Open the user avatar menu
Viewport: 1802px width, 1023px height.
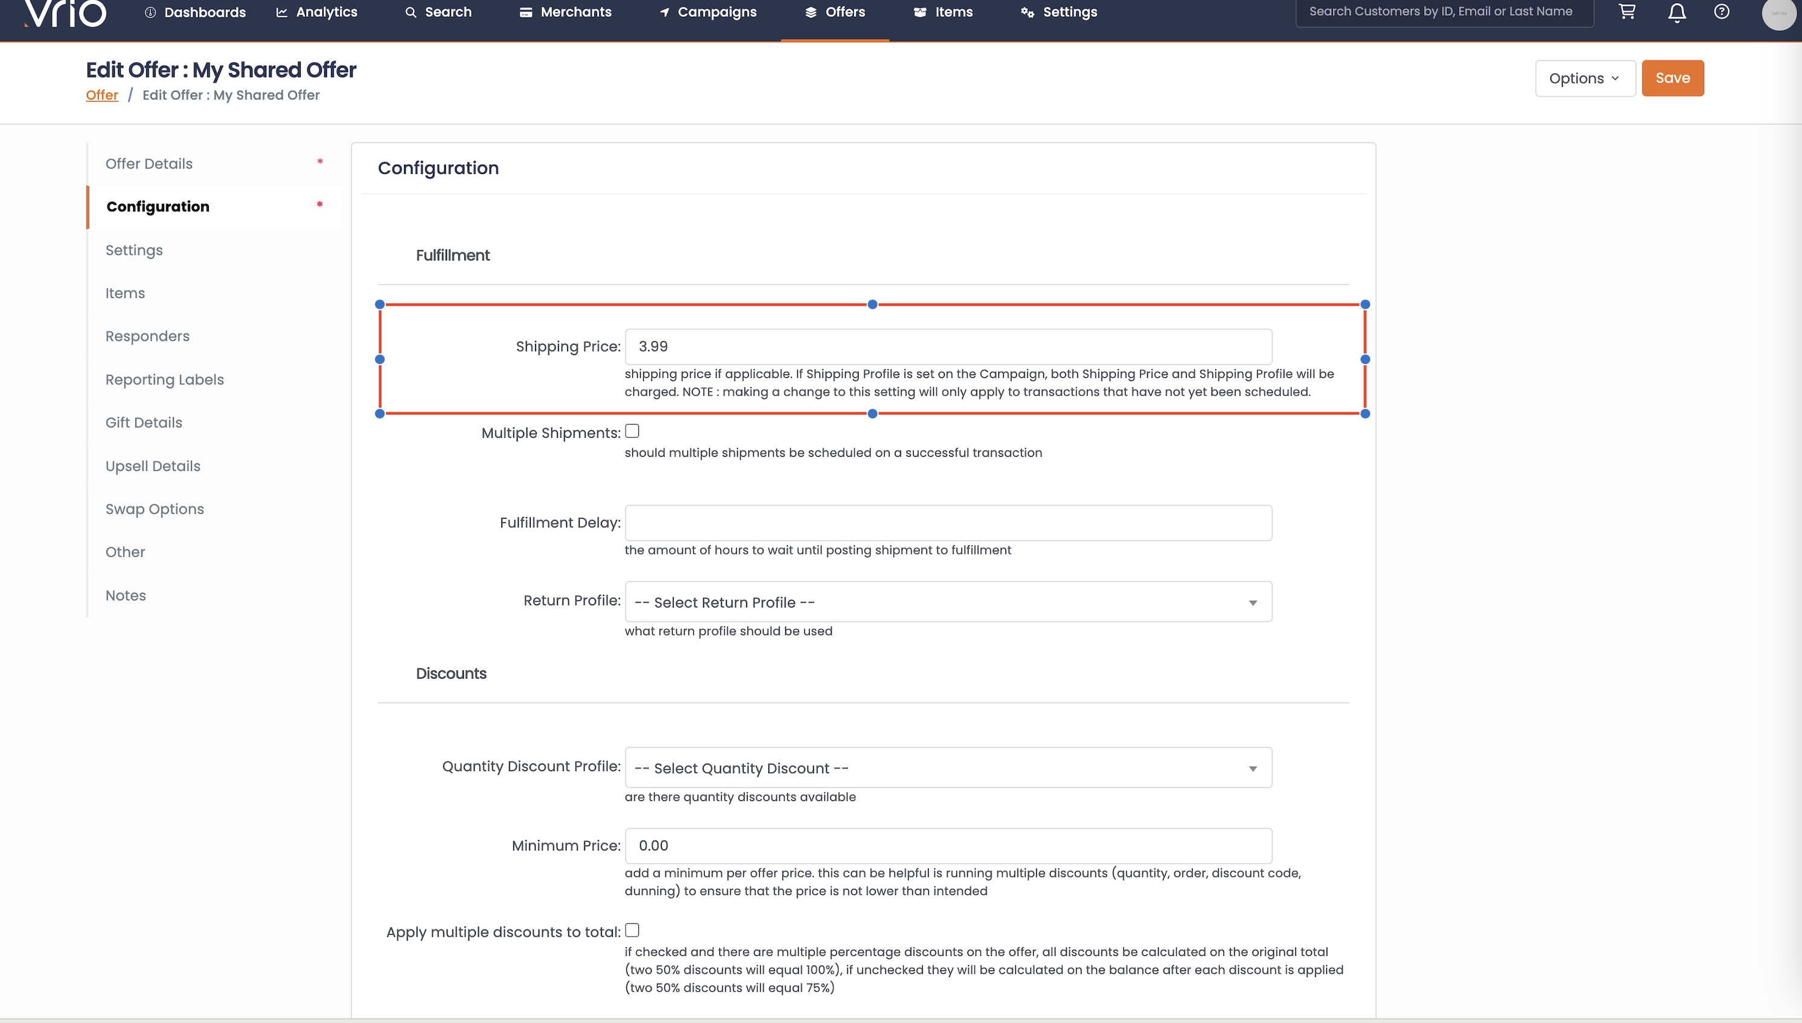[1779, 13]
